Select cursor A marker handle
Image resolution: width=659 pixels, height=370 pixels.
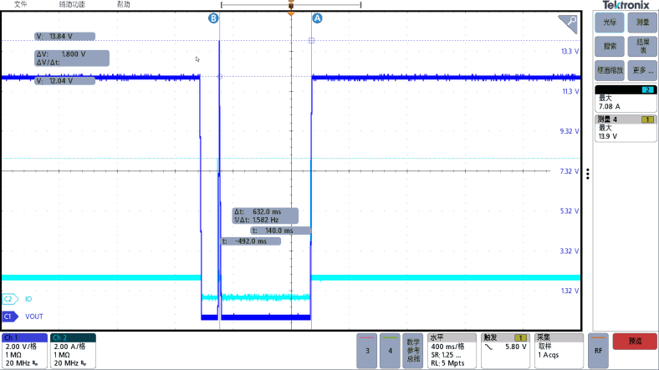click(316, 18)
